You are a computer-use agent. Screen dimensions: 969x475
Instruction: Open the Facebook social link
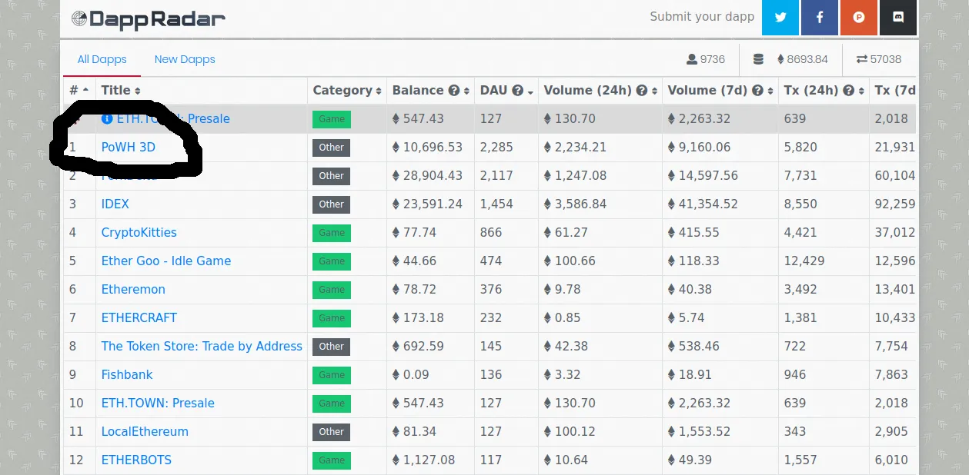tap(820, 17)
